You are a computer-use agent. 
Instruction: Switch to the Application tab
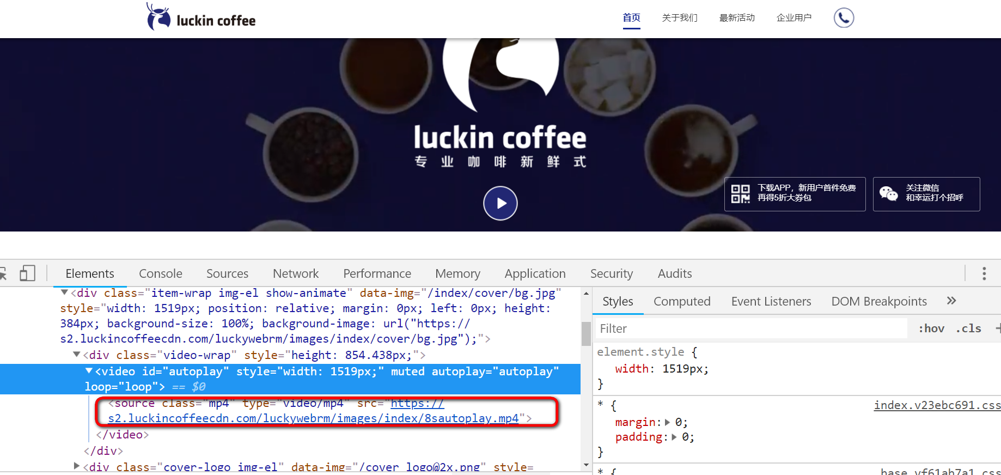pyautogui.click(x=535, y=273)
